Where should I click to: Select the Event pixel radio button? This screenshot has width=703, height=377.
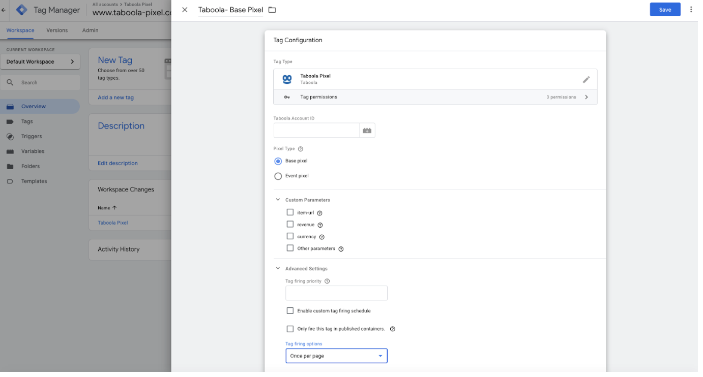pyautogui.click(x=278, y=176)
